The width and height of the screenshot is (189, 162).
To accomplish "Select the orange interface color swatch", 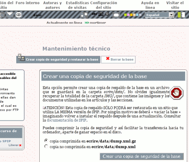I will [x=132, y=15].
